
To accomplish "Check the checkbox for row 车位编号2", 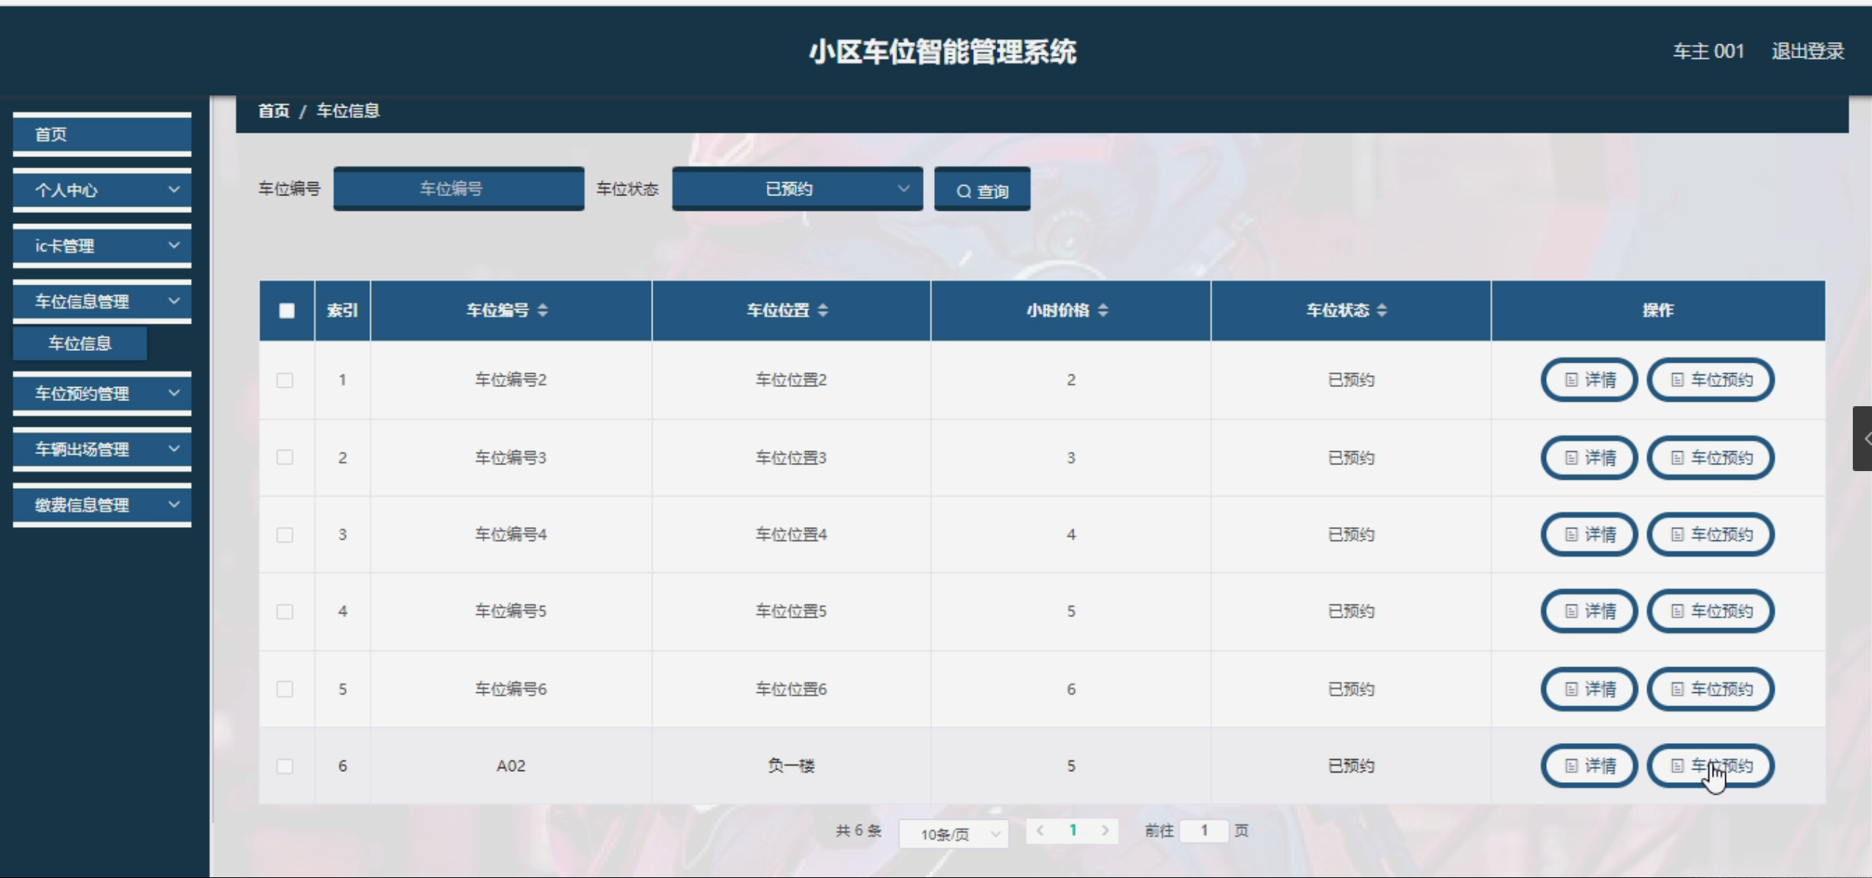I will pyautogui.click(x=285, y=380).
